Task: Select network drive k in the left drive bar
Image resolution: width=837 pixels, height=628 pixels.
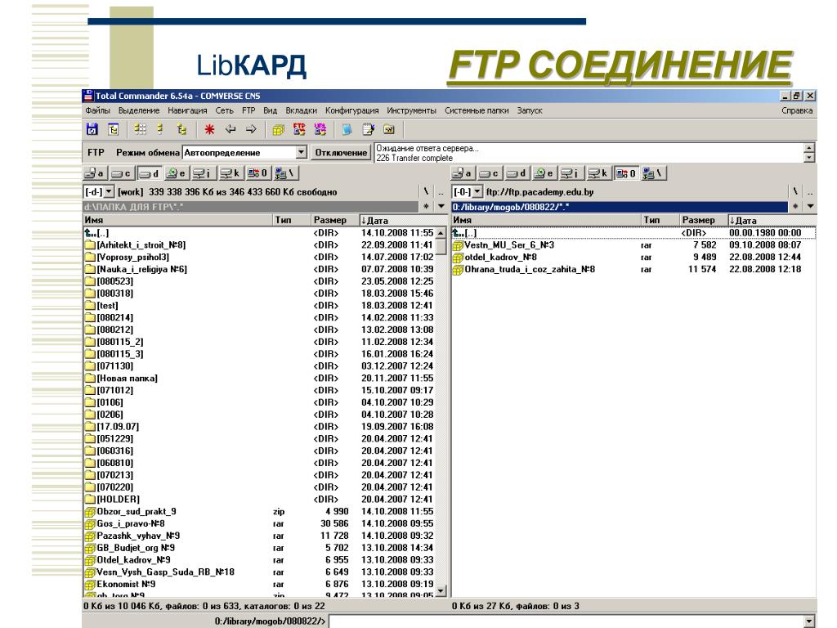Action: [230, 173]
